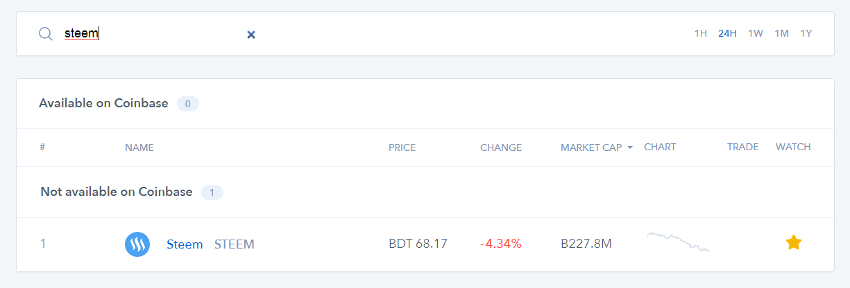Toggle the yellow watchlist star for Steem
Viewport: 850px width, 288px height.
(x=793, y=242)
